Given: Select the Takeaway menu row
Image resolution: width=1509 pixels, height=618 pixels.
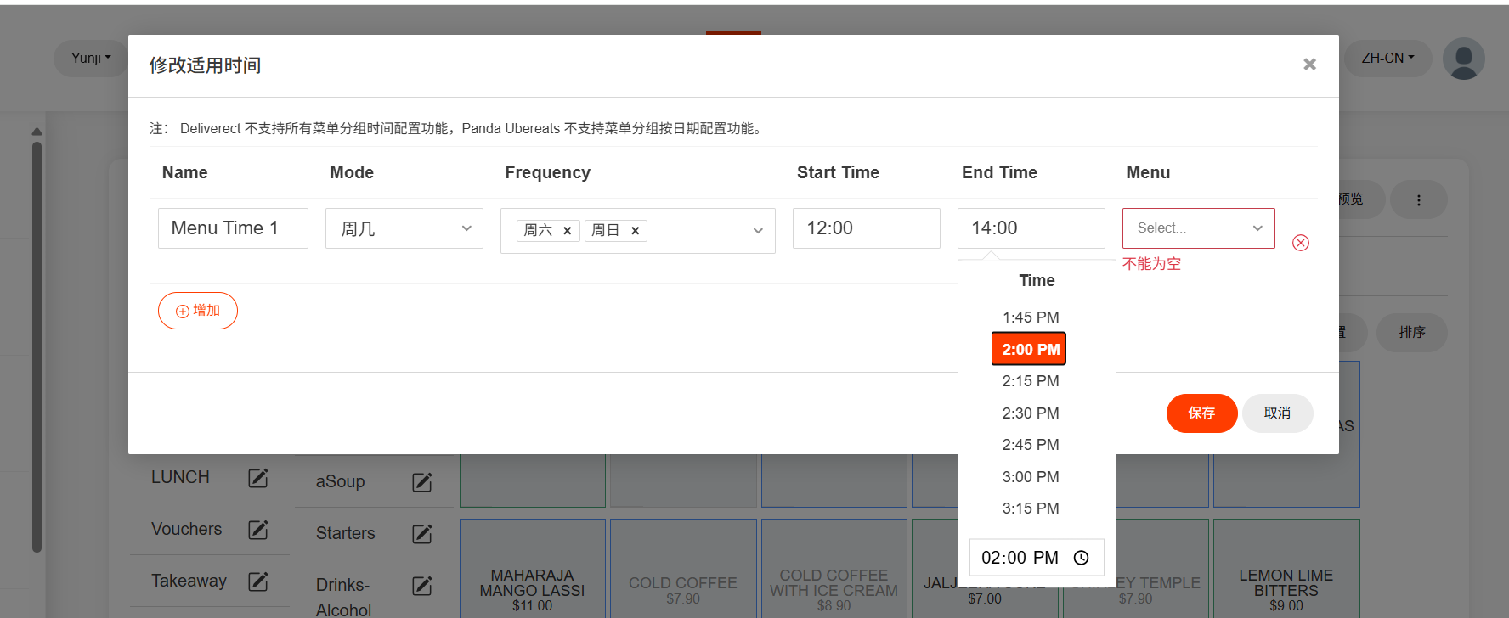Looking at the screenshot, I should click(x=210, y=581).
